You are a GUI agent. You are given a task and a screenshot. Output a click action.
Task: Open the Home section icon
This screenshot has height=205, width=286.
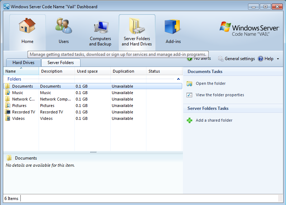[x=27, y=25]
